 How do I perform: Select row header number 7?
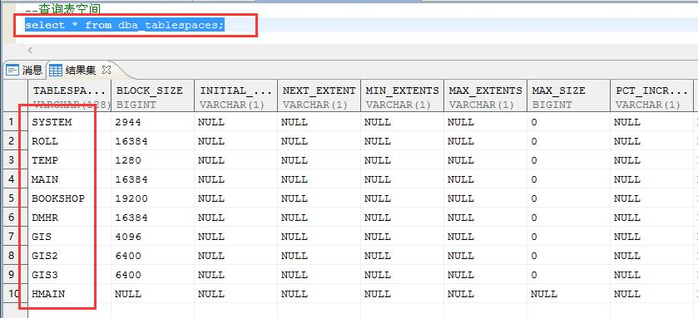point(15,237)
